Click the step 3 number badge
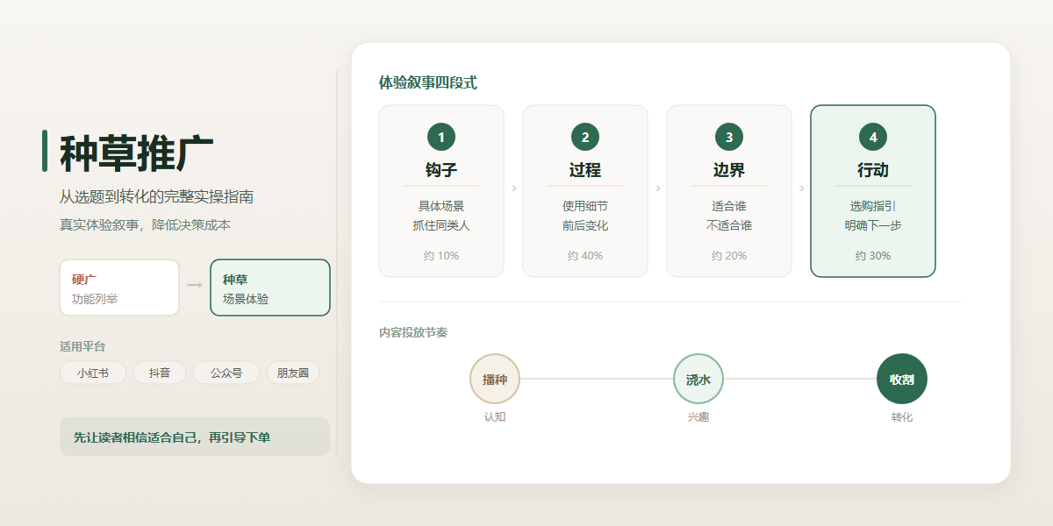 pos(729,137)
